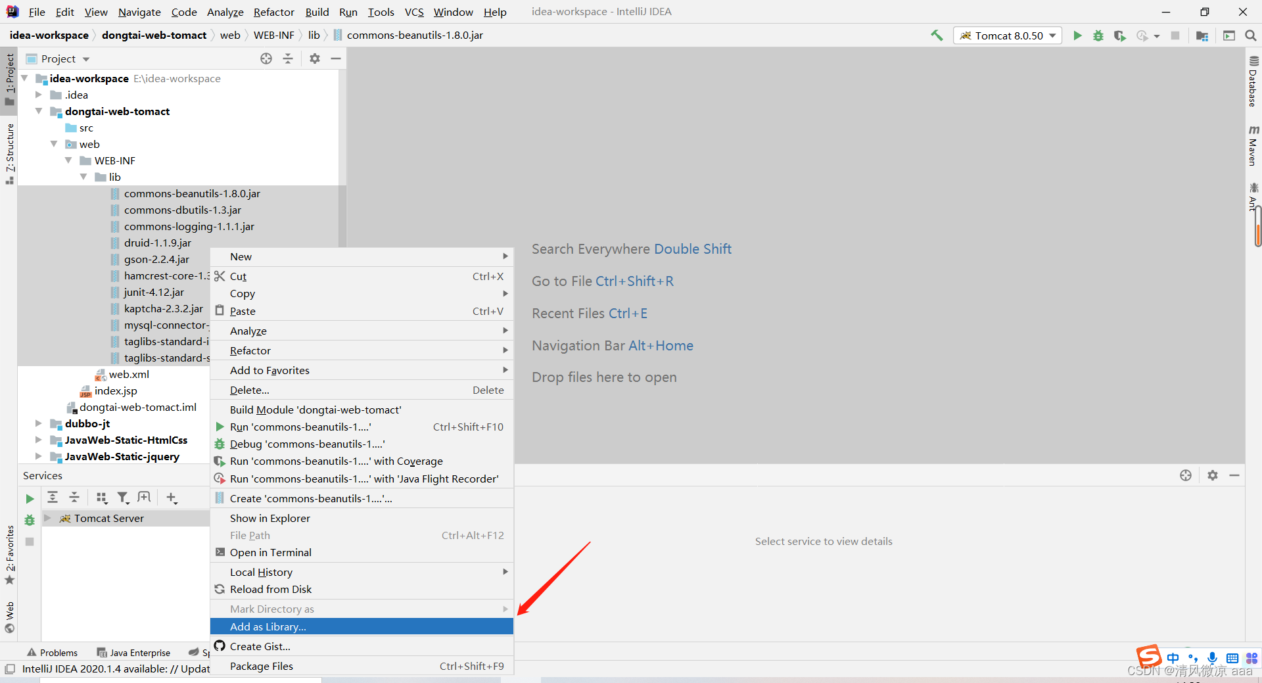The image size is (1262, 683).
Task: Start debugging with the toolbar bug icon
Action: click(1098, 35)
